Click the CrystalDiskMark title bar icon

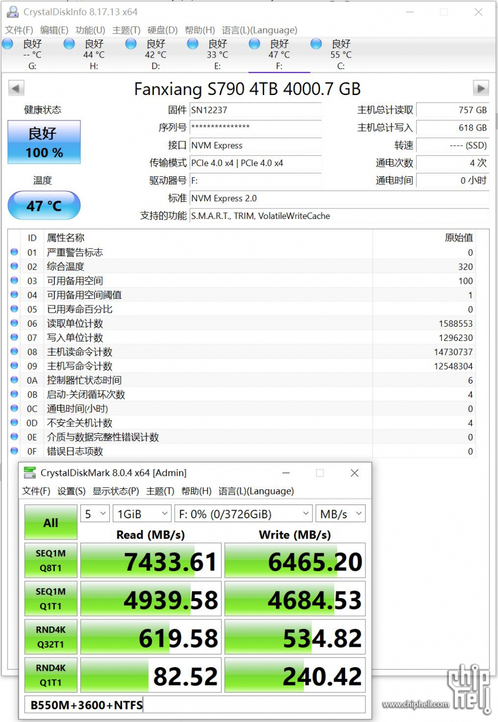tap(30, 473)
